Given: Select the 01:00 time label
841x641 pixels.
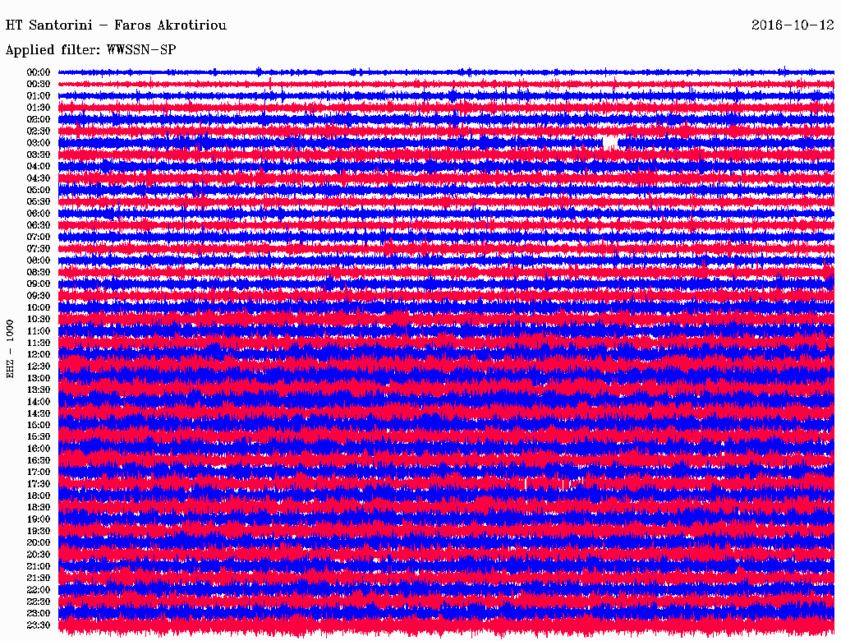Looking at the screenshot, I should (39, 96).
